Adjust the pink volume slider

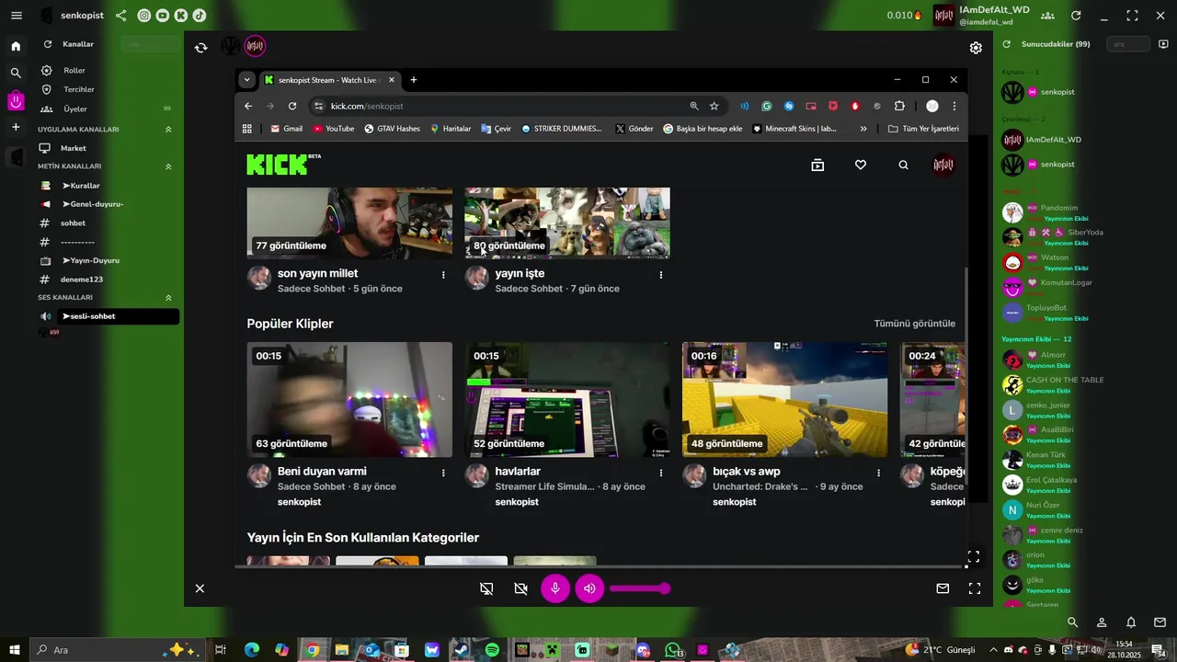639,588
